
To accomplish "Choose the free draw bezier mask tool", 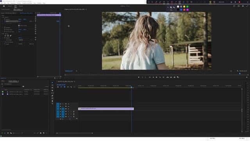I will pyautogui.click(x=11, y=36).
